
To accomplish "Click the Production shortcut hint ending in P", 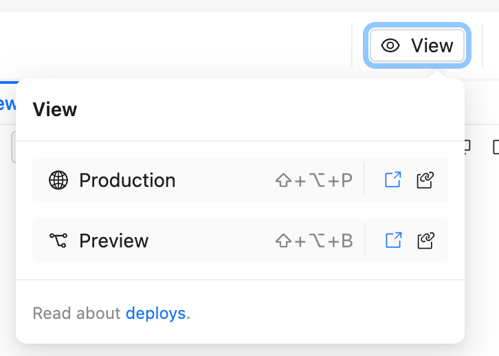I will click(x=313, y=181).
